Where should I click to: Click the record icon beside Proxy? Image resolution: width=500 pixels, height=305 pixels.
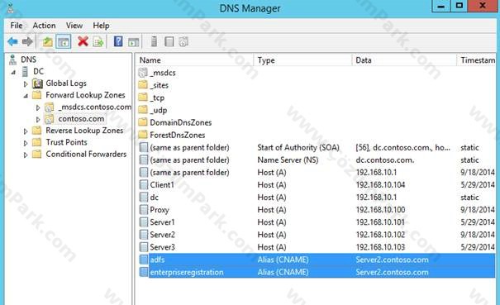pos(144,210)
